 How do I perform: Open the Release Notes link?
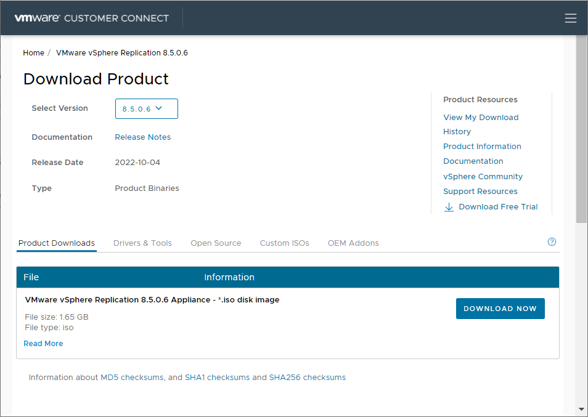tap(142, 137)
